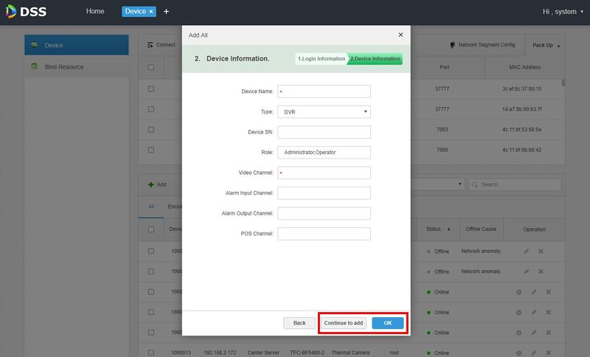Click the MAC Address column header
Screen dimensions: 590x357
(524, 67)
